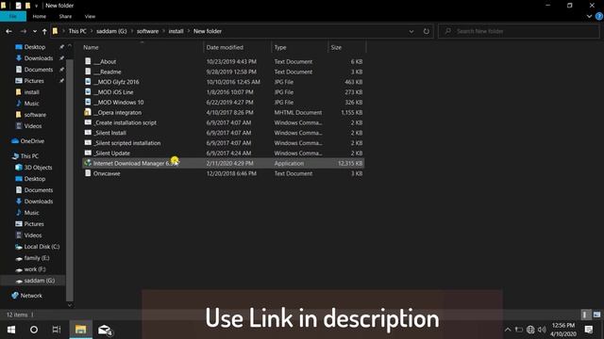Image resolution: width=604 pixels, height=339 pixels.
Task: Click 'saddam (G:)' in the address breadcrumb
Action: coord(111,31)
